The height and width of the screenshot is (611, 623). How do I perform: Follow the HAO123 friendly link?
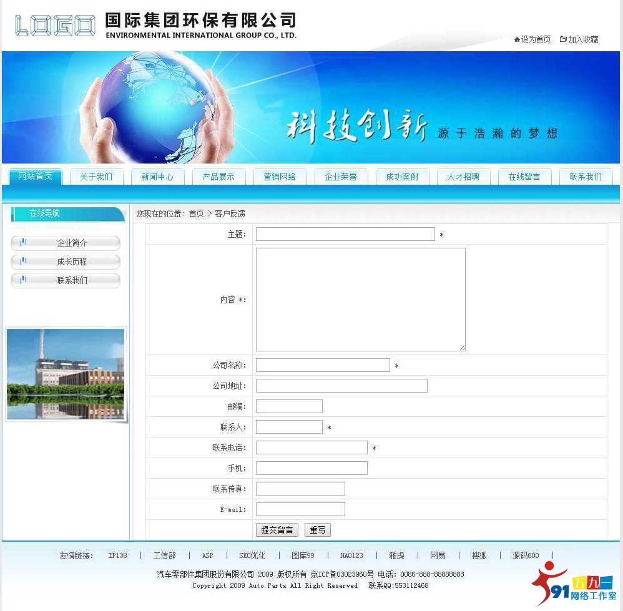pyautogui.click(x=351, y=555)
